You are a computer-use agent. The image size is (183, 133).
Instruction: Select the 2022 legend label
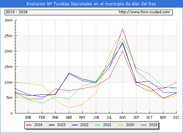(x=84, y=125)
